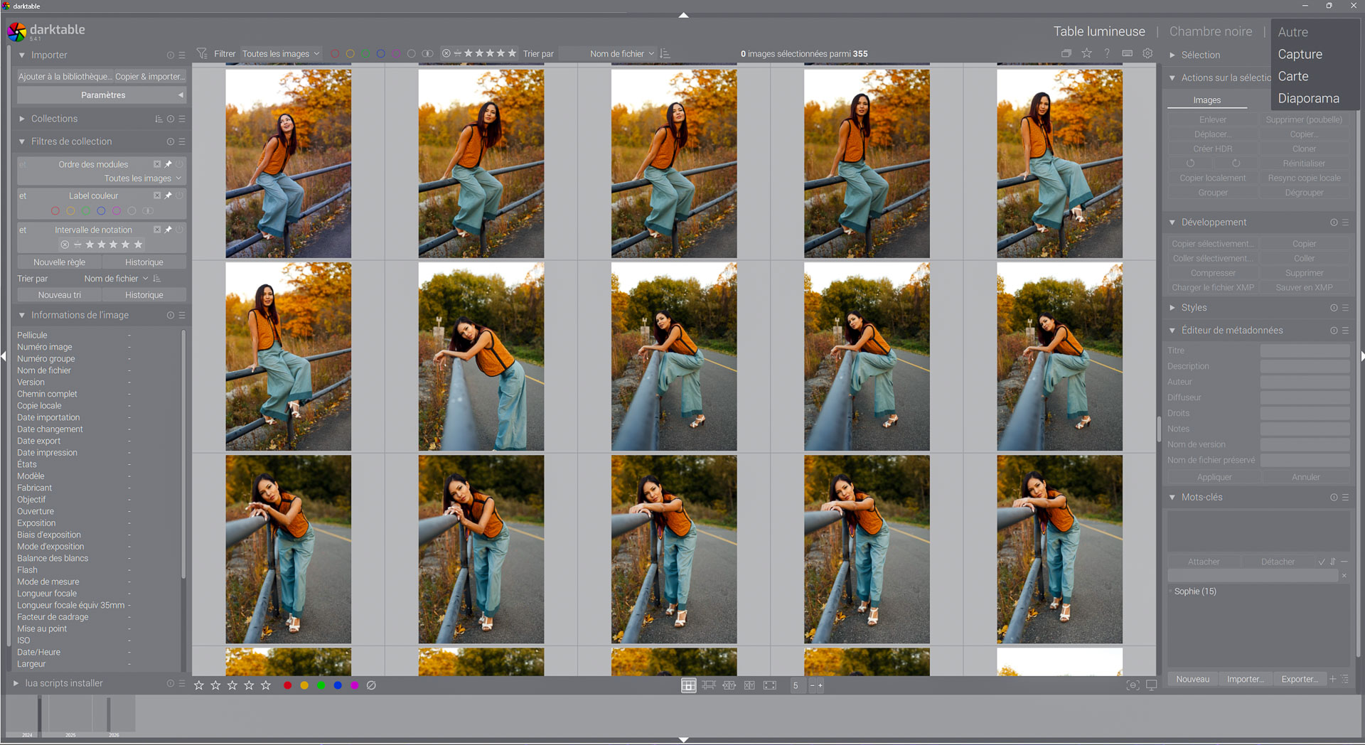Expand the lua scripts installer module
The height and width of the screenshot is (745, 1365).
click(16, 683)
